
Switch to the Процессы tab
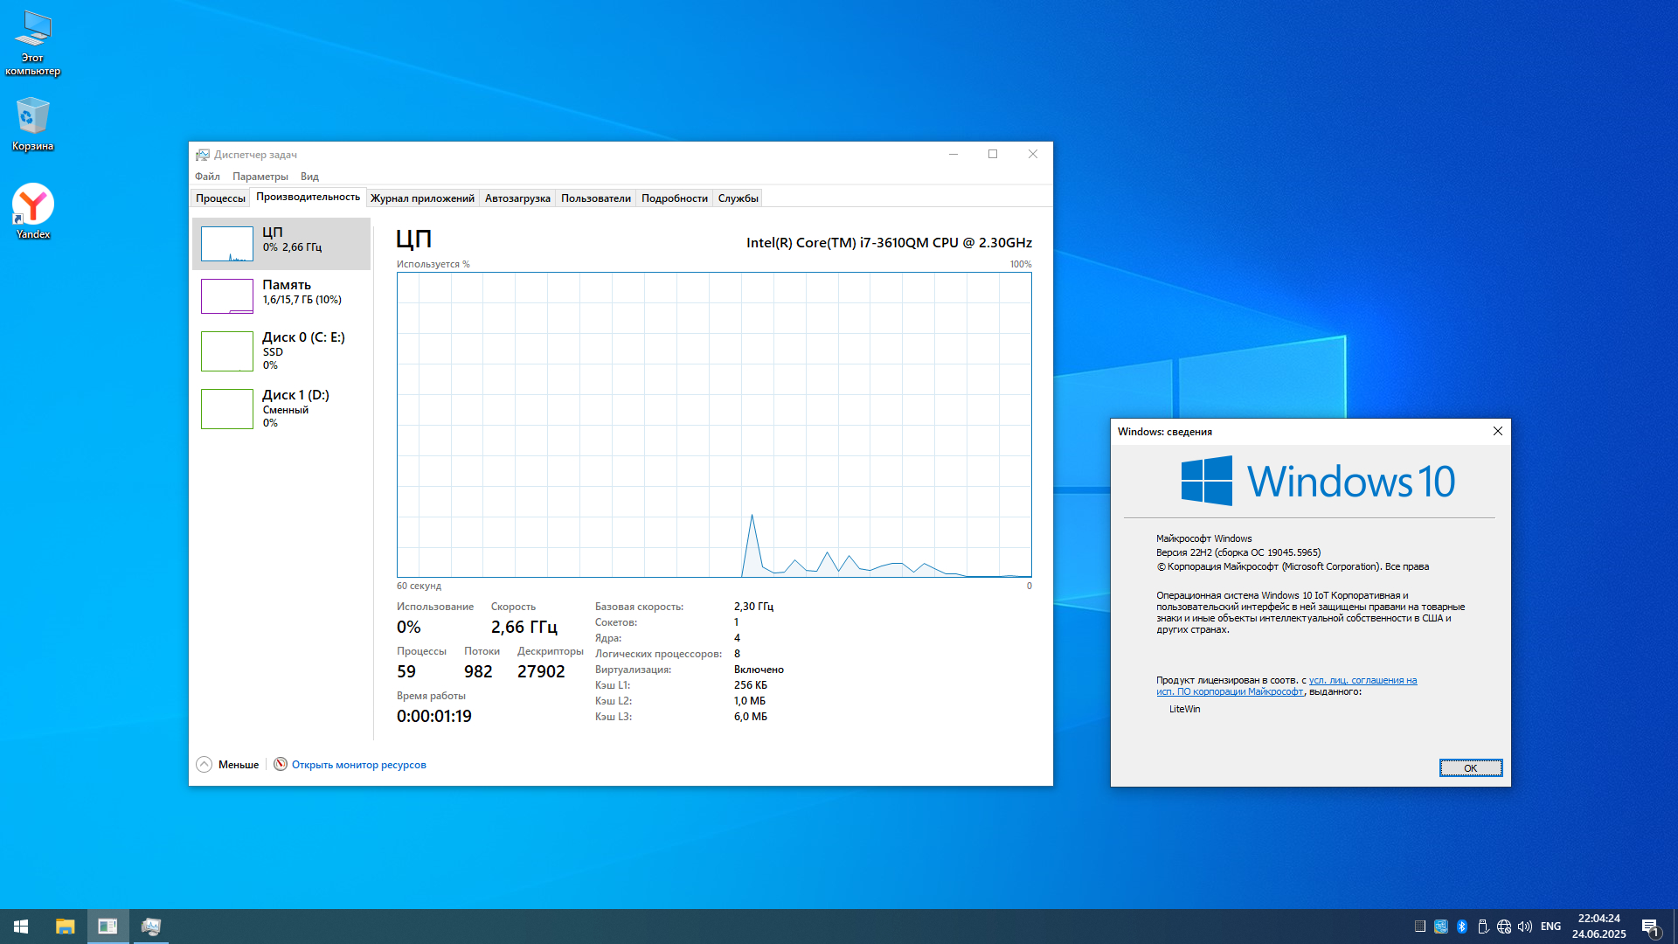[x=220, y=198]
